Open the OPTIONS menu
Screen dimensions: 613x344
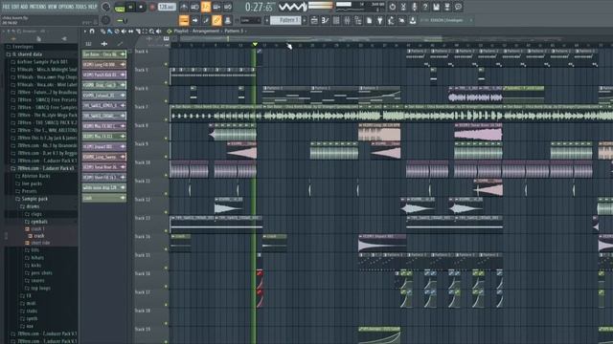tap(67, 7)
